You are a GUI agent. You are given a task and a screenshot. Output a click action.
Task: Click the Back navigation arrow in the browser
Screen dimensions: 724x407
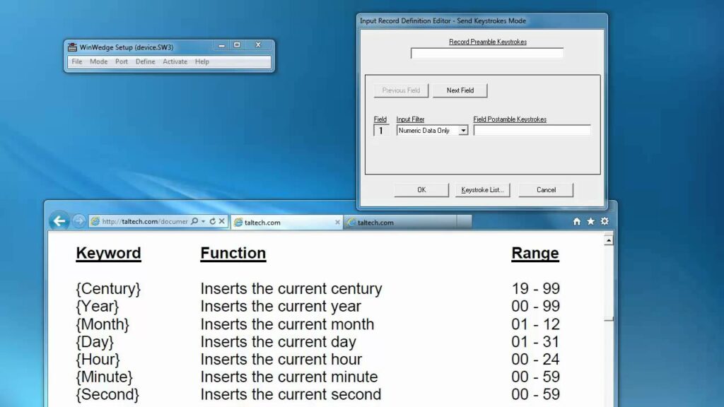59,221
